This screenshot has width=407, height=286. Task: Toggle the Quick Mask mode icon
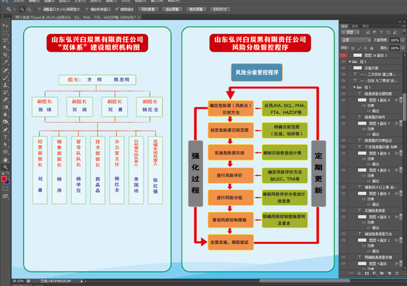[x=5, y=188]
